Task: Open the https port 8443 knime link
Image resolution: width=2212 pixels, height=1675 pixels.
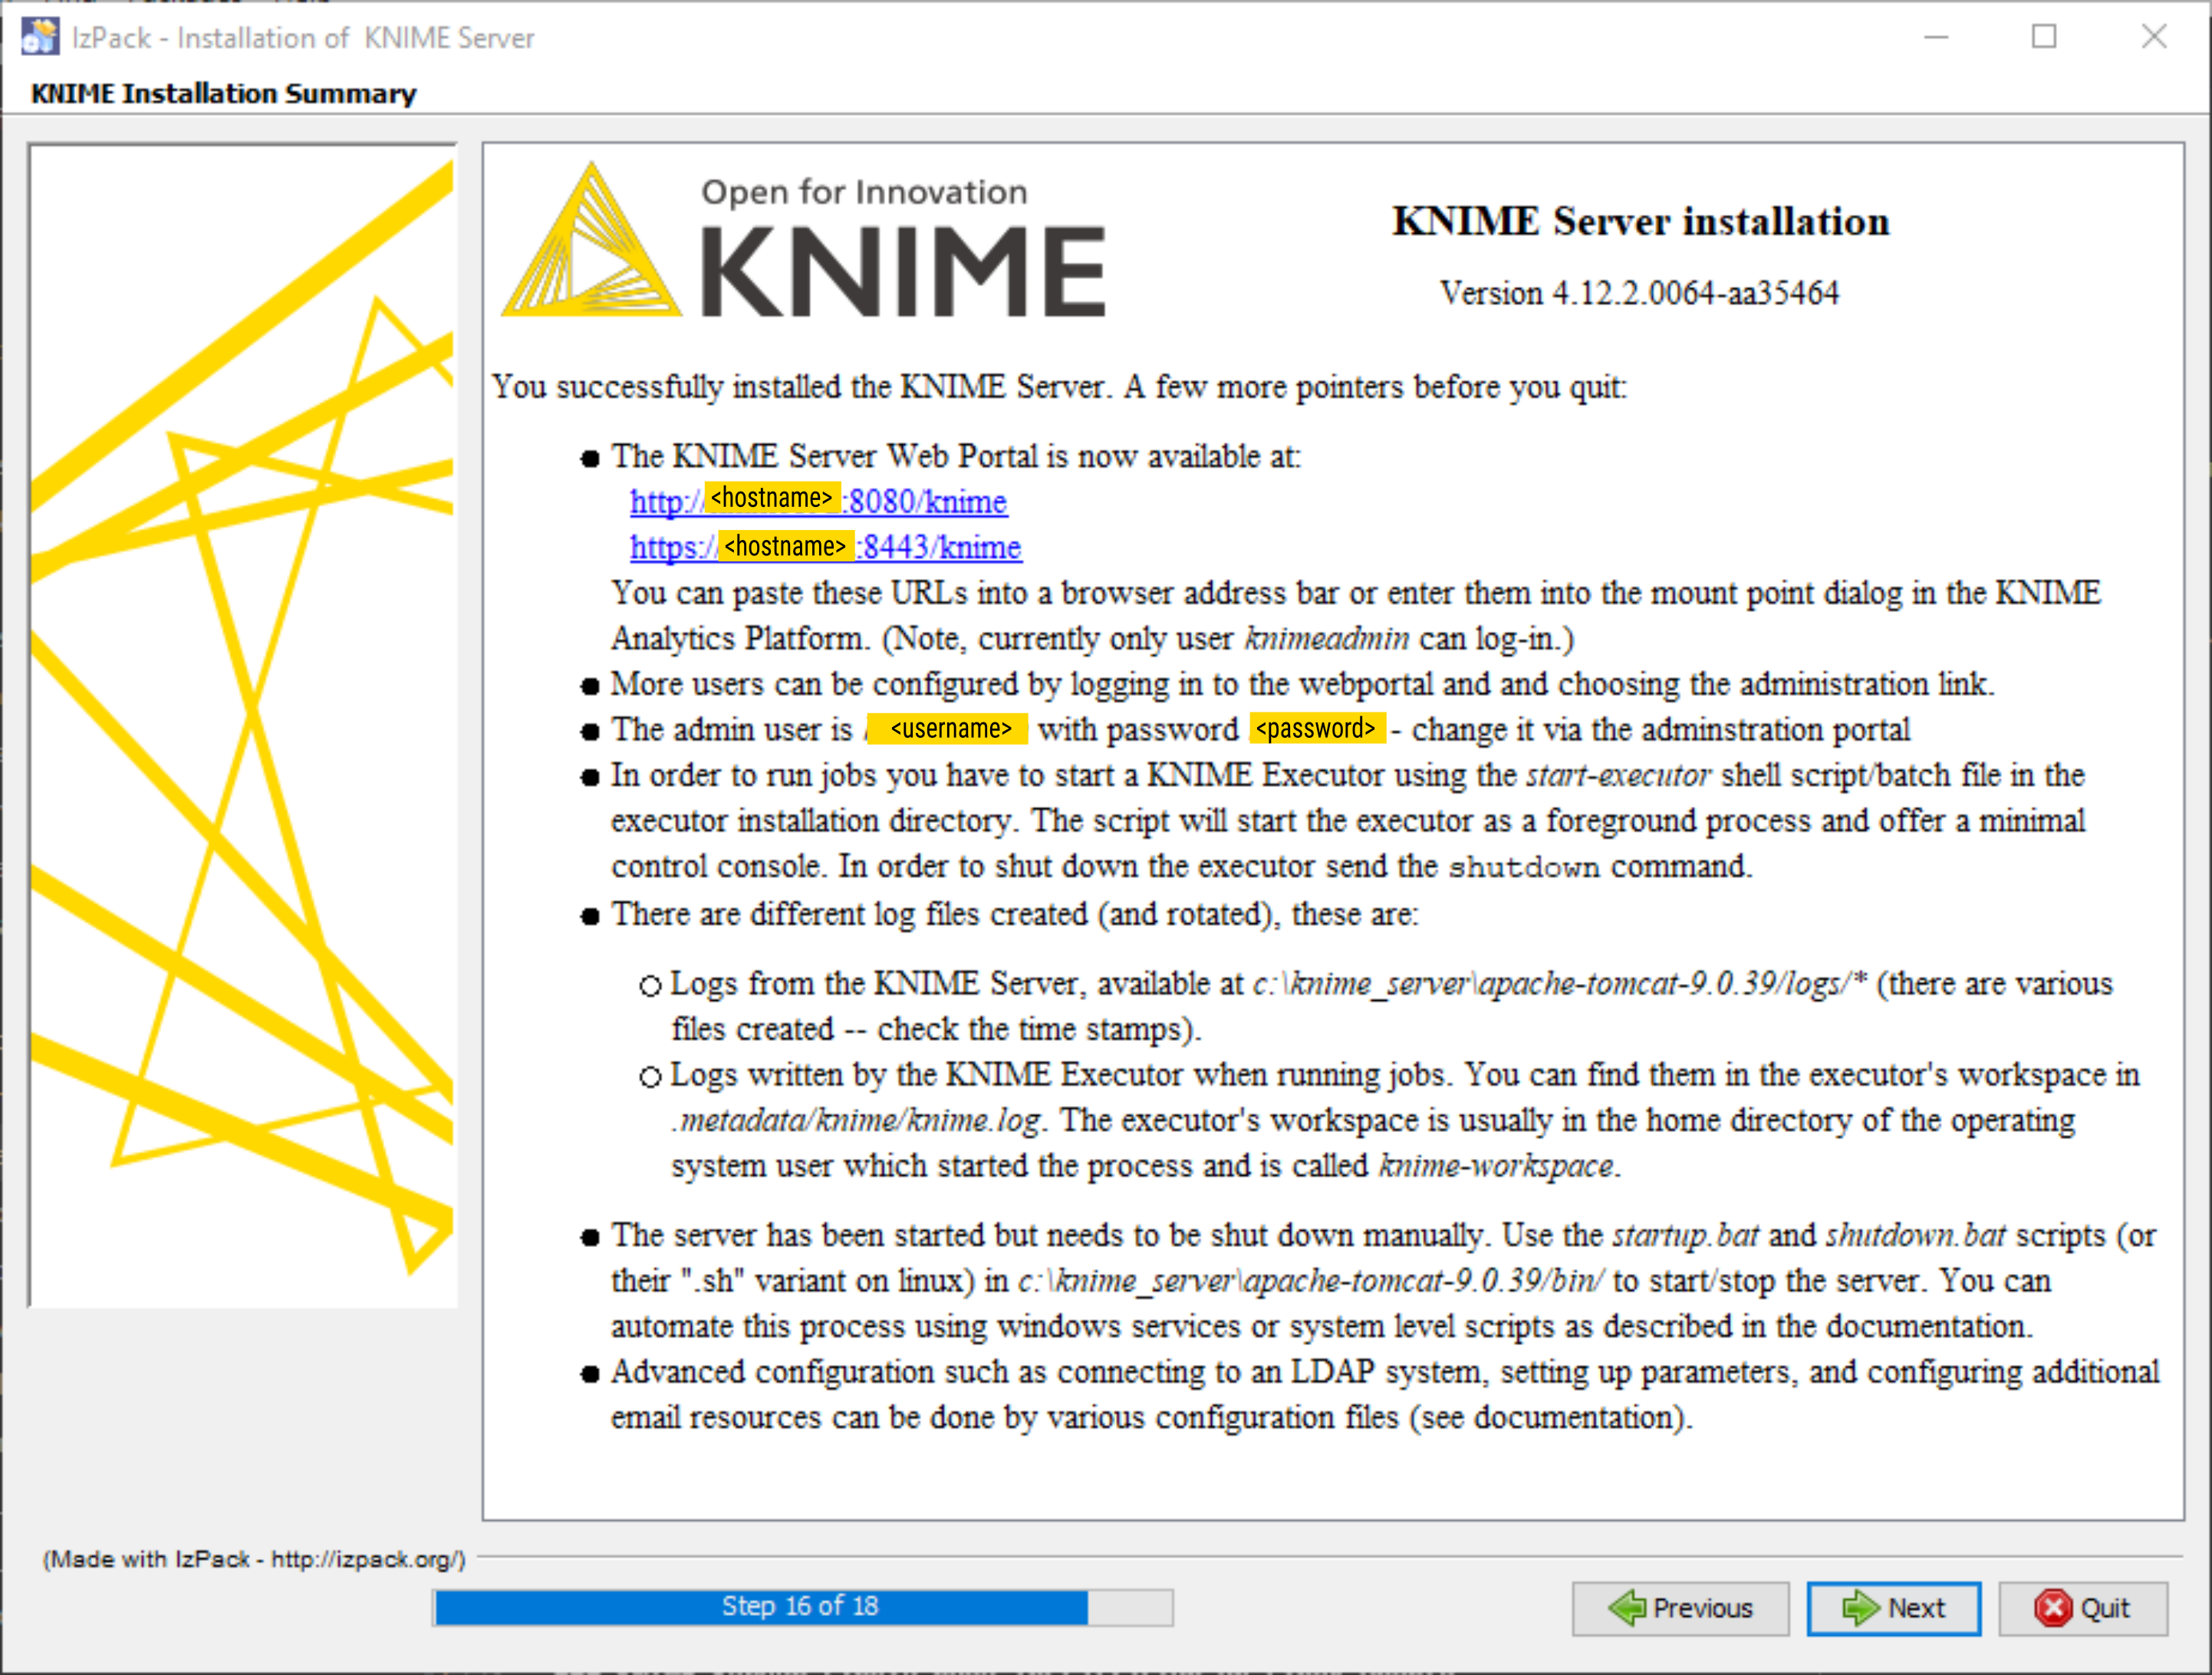Action: (x=825, y=547)
